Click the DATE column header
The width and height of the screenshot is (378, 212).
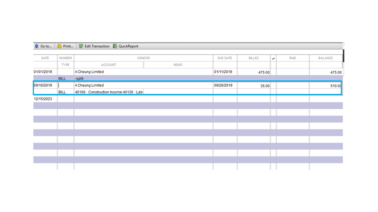click(45, 58)
